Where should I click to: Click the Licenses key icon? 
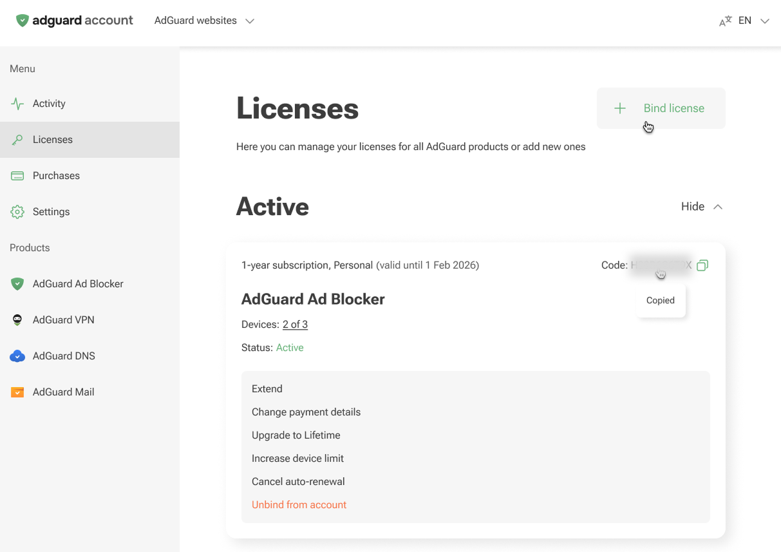point(17,140)
